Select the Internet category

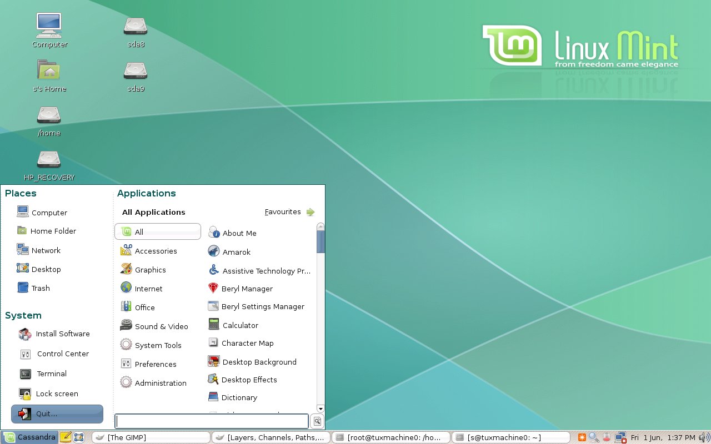point(142,289)
